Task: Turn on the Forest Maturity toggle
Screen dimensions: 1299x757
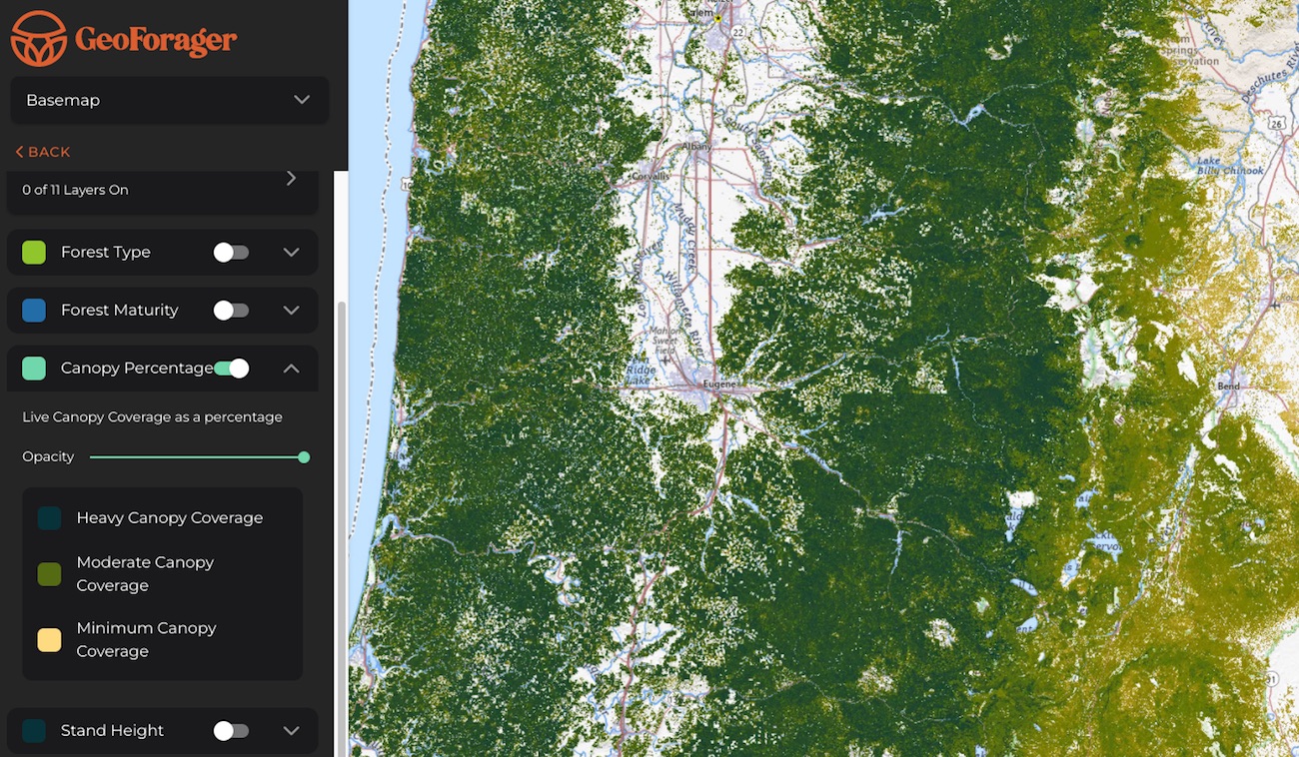Action: (231, 311)
